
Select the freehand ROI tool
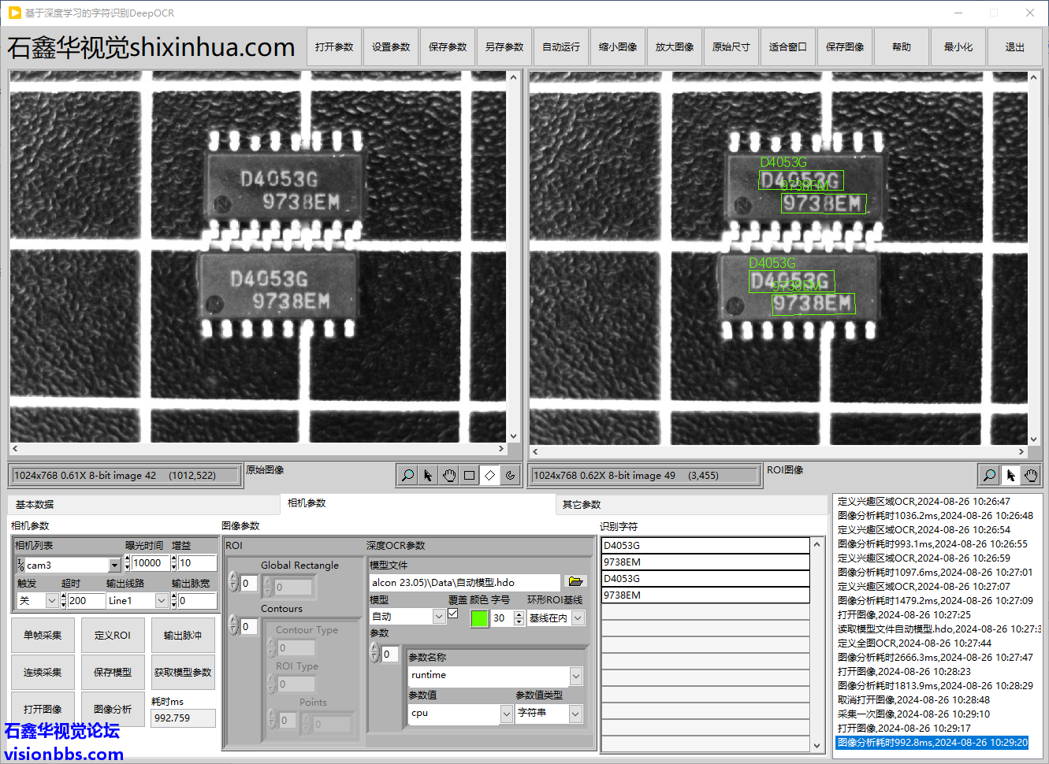click(x=510, y=475)
